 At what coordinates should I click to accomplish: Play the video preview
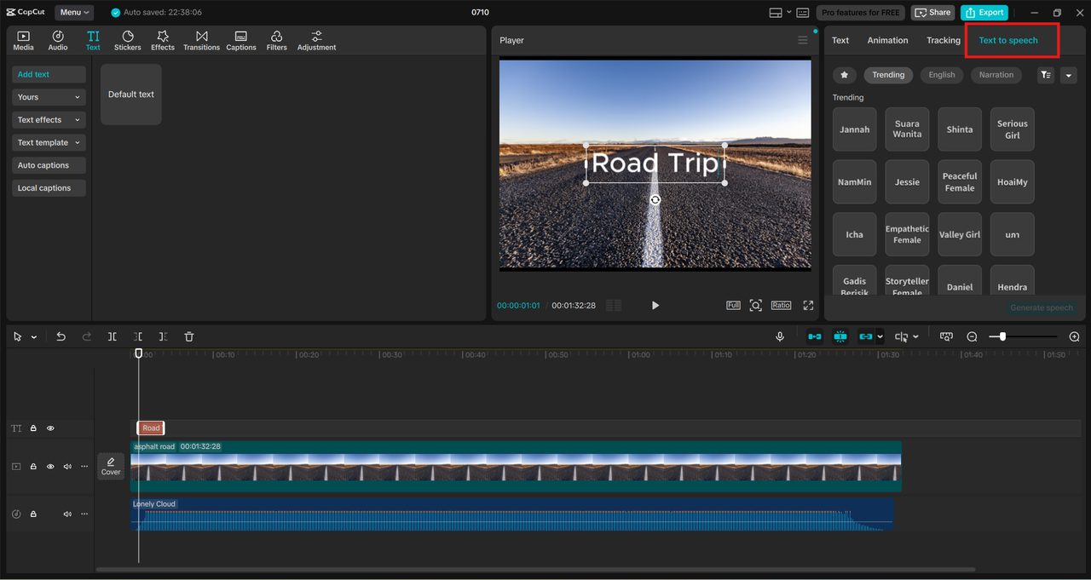655,306
